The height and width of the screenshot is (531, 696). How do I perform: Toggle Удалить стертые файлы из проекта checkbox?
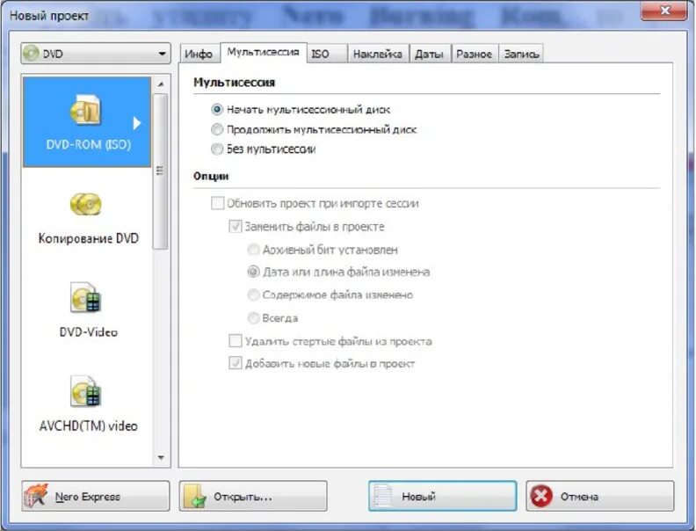236,341
